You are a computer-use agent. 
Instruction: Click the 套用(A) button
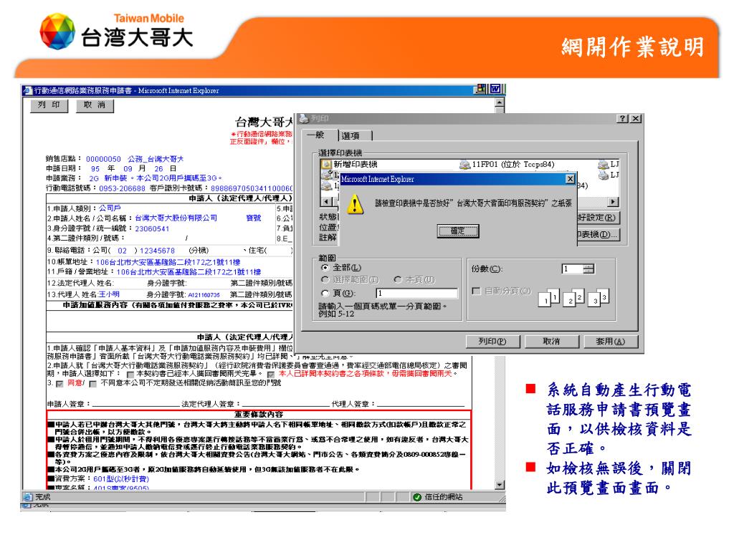[x=611, y=342]
